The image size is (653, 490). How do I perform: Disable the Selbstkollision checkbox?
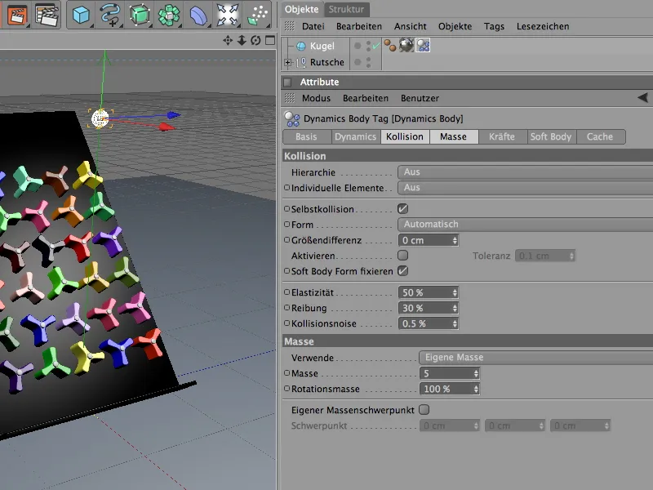point(402,209)
